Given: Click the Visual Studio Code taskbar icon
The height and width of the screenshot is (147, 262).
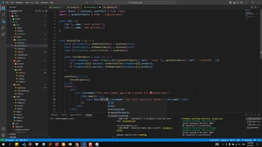Looking at the screenshot, I should tap(84, 144).
